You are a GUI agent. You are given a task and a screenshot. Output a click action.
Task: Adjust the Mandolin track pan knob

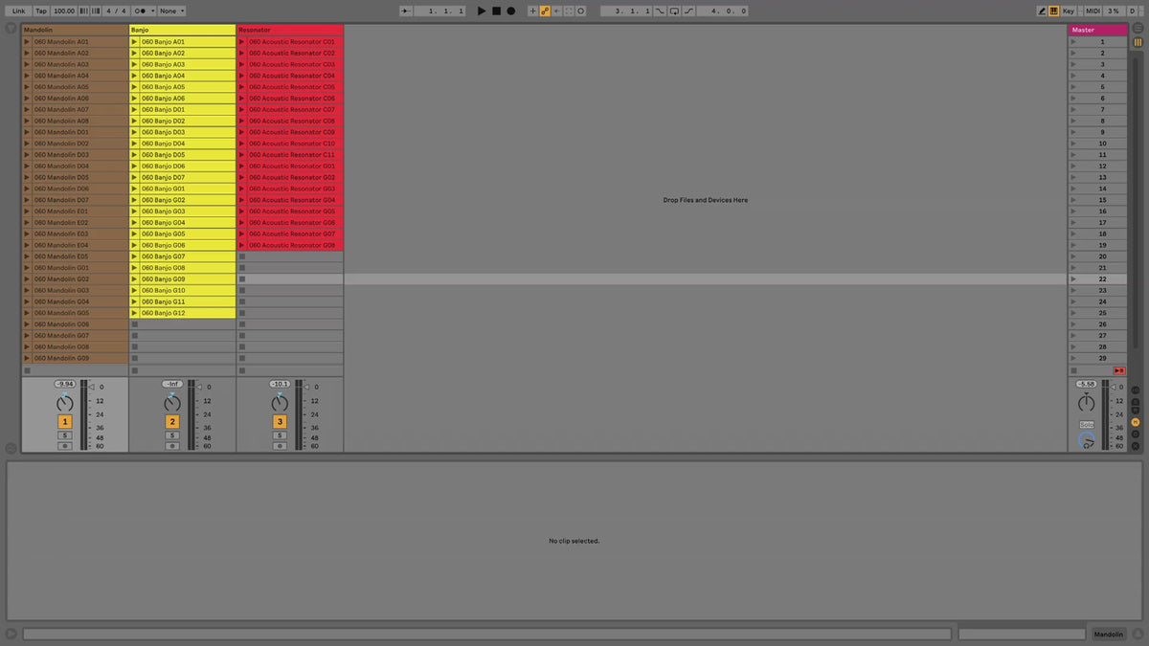pos(65,403)
